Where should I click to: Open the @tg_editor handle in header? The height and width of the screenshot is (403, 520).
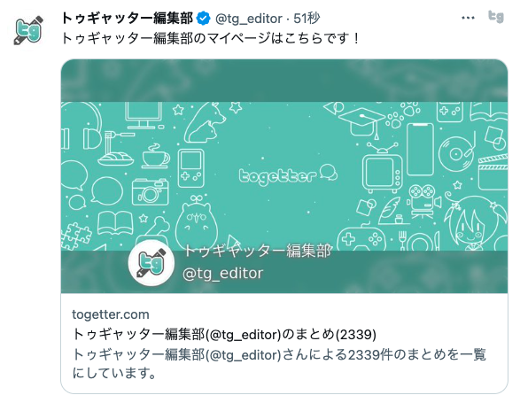249,19
